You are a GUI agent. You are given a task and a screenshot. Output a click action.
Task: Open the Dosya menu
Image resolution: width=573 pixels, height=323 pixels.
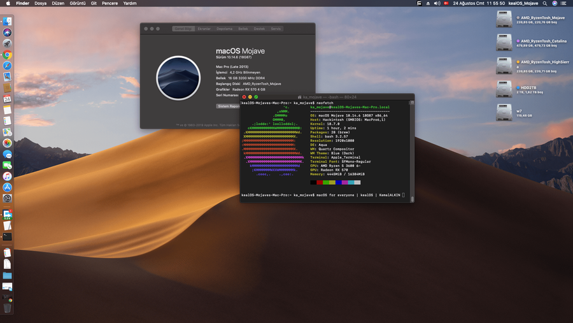(x=40, y=3)
